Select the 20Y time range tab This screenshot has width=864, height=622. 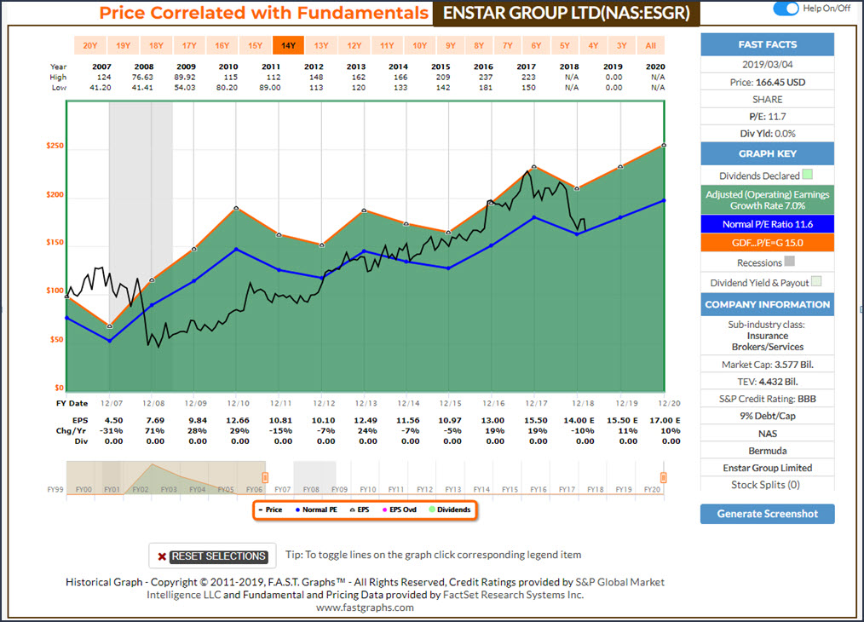(89, 46)
